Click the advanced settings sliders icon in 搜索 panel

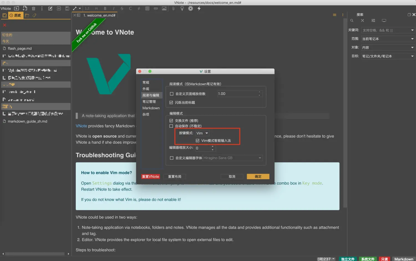click(373, 21)
